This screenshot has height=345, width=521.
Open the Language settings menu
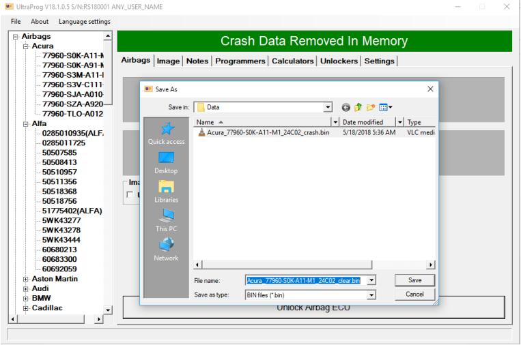tap(85, 21)
